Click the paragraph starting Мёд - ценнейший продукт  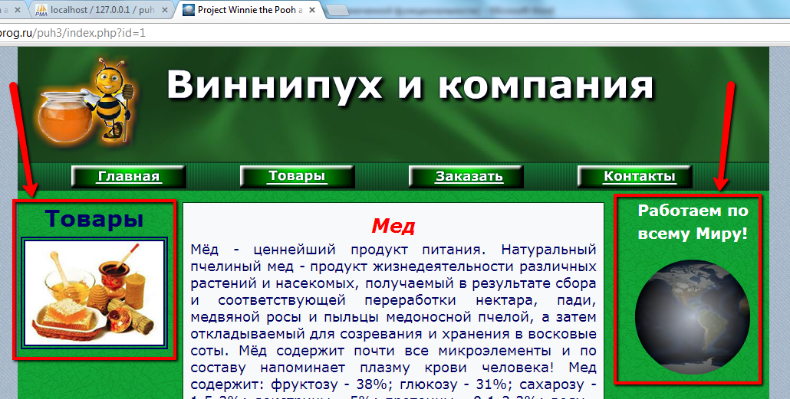pyautogui.click(x=393, y=322)
